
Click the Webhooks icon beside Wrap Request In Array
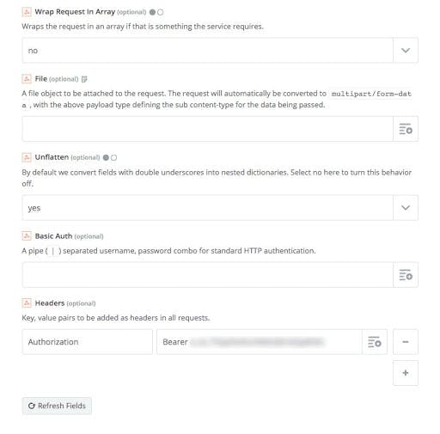pos(27,12)
